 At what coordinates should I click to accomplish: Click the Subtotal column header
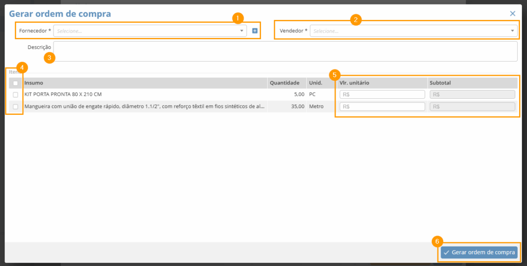click(440, 83)
